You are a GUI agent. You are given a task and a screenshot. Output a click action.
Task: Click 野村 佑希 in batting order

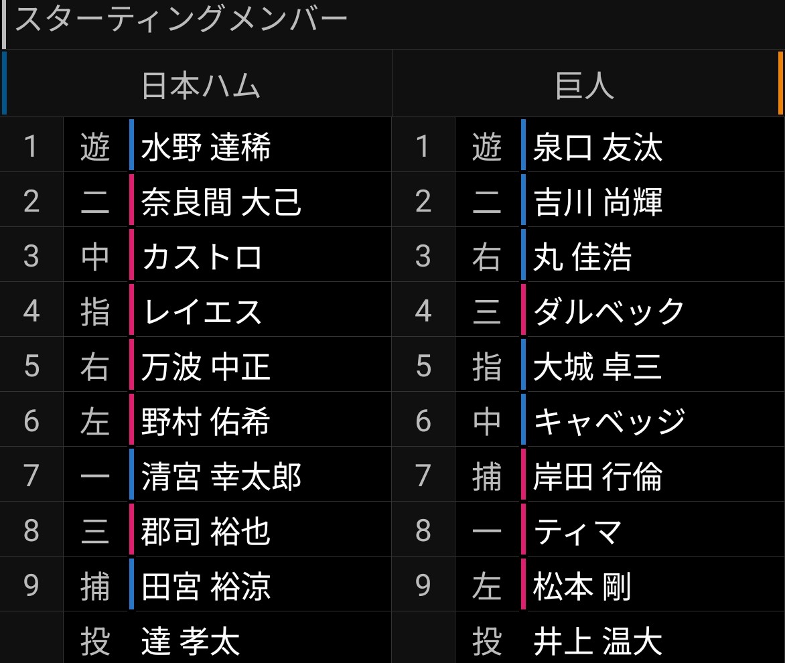[206, 421]
